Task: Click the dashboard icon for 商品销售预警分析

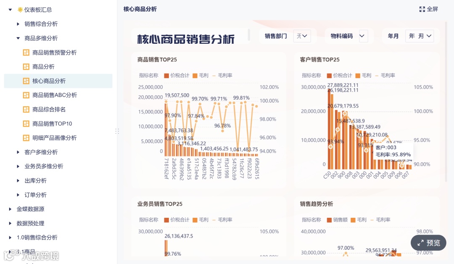Action: click(26, 53)
